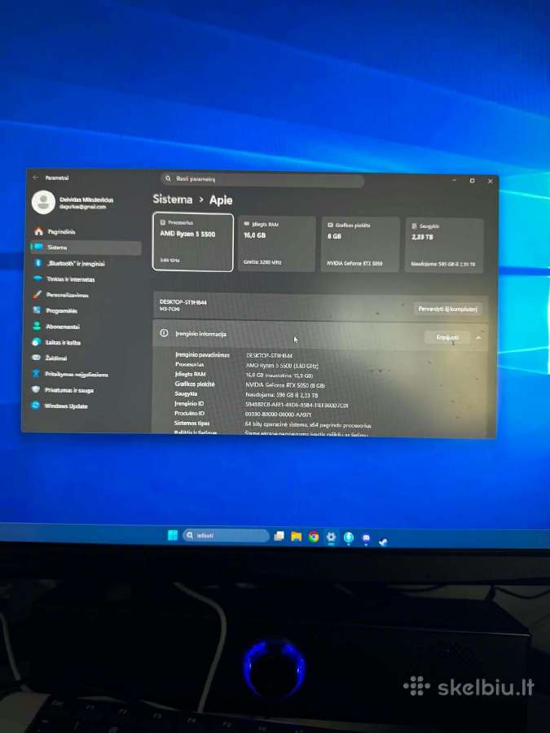Image resolution: width=550 pixels, height=733 pixels.
Task: Open Steam from the taskbar
Action: (x=383, y=542)
